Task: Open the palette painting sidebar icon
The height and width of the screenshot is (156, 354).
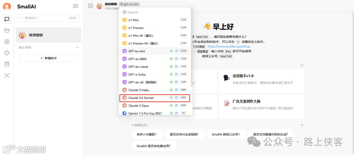Action: 7,53
